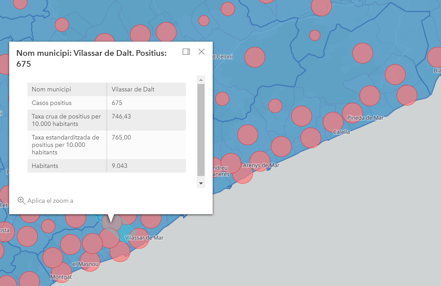This screenshot has height=286, width=441.
Task: Click the '765,00' standardized rate value
Action: 121,137
